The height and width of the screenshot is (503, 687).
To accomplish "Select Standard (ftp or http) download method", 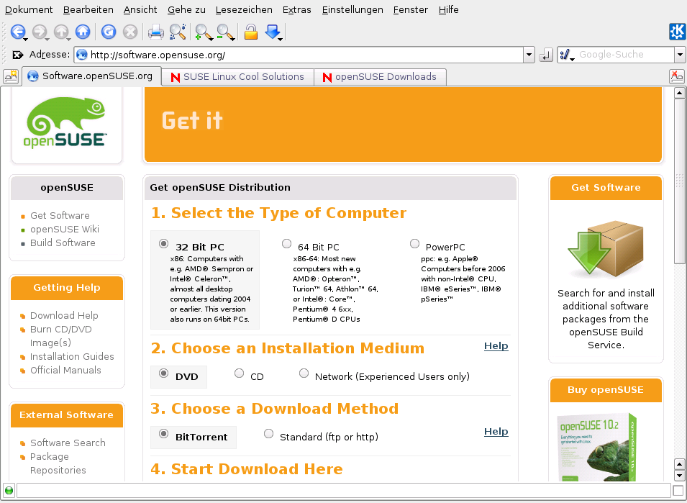I will point(268,434).
